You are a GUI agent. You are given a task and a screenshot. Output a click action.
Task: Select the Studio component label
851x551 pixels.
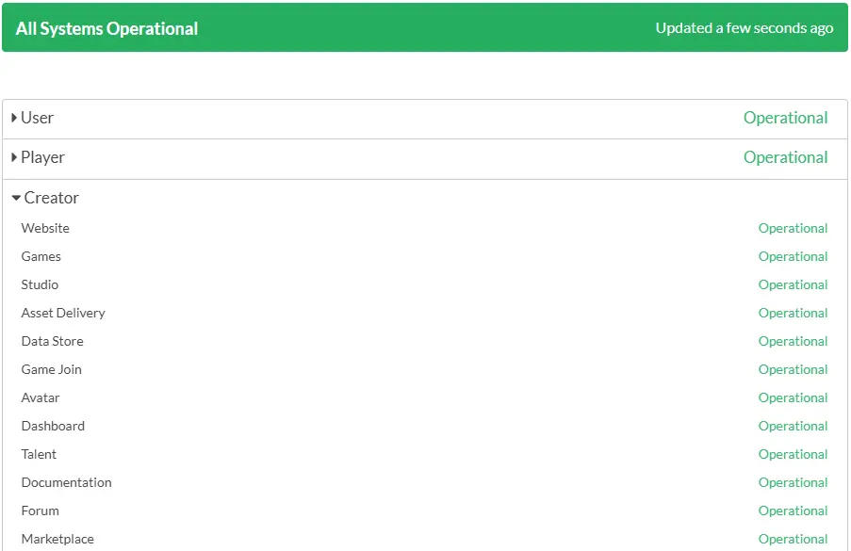pos(40,284)
